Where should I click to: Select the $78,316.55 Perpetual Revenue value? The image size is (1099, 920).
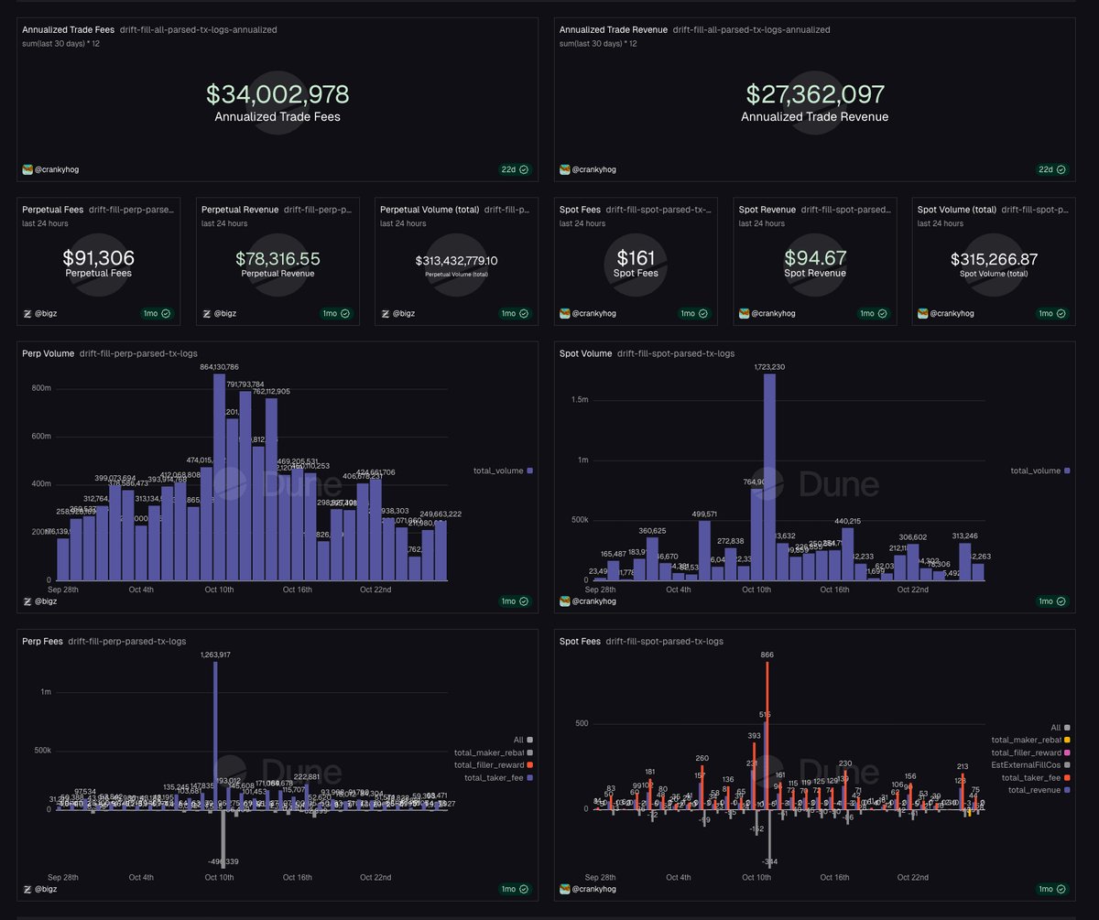(x=277, y=260)
